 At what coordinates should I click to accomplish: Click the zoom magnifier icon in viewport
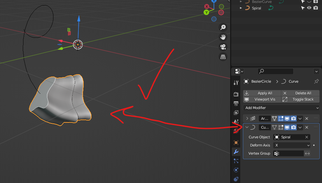pos(223,27)
